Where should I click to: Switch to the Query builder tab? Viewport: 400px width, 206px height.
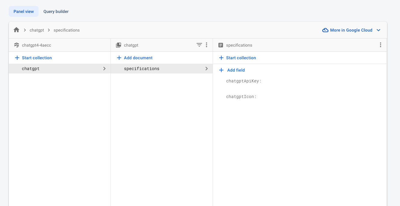(x=56, y=11)
